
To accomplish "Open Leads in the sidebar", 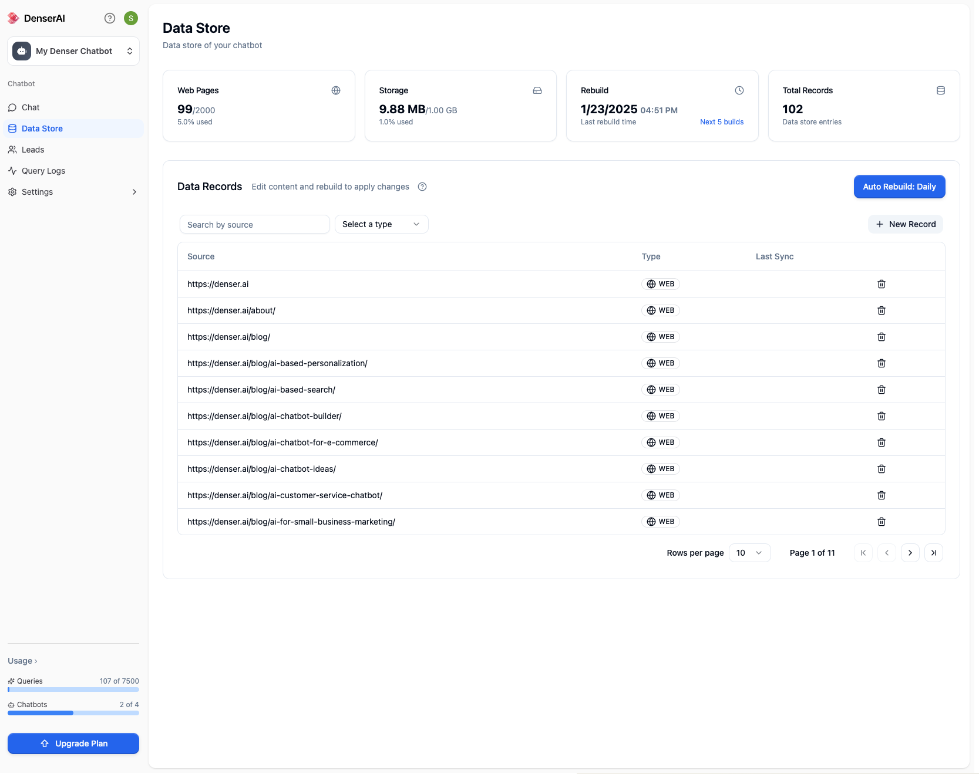I will (x=73, y=150).
